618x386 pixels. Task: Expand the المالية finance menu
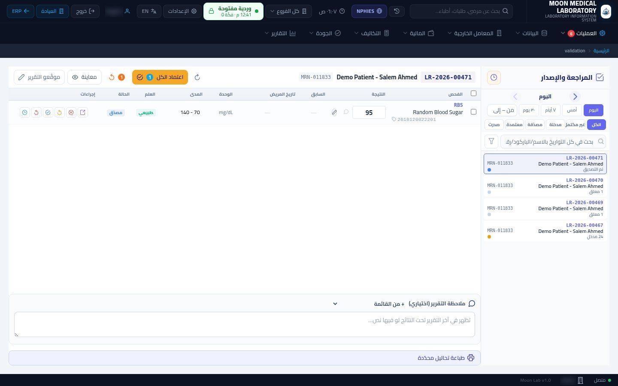point(418,33)
